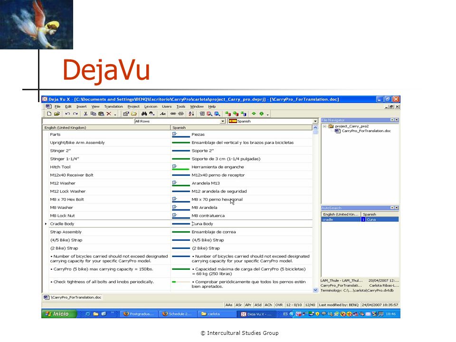Click the File Navigator panel pin button
Viewport: 456px width, 342px height.
click(x=392, y=120)
